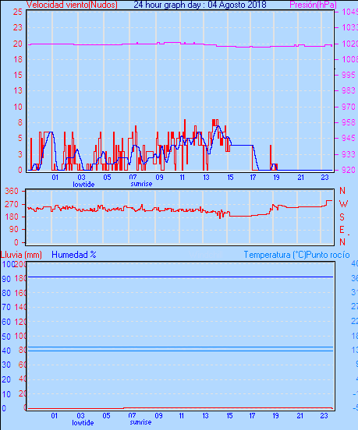This screenshot has height=430, width=358.
Task: Click the 'W' compass label on direction chart
Action: pos(343,204)
